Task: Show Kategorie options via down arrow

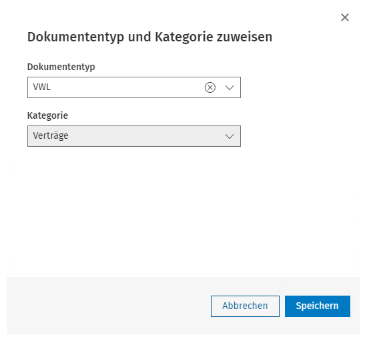Action: pyautogui.click(x=230, y=136)
